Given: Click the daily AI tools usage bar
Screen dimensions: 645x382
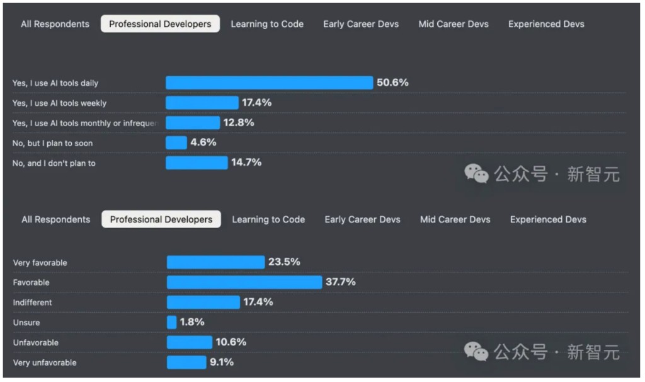Looking at the screenshot, I should click(269, 83).
